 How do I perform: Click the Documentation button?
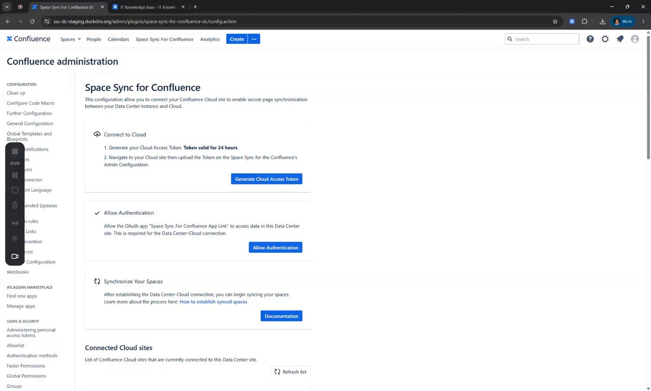[x=282, y=316]
